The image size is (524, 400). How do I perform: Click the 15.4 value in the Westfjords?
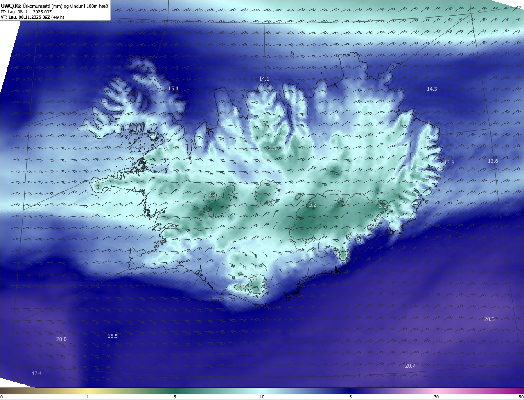174,88
